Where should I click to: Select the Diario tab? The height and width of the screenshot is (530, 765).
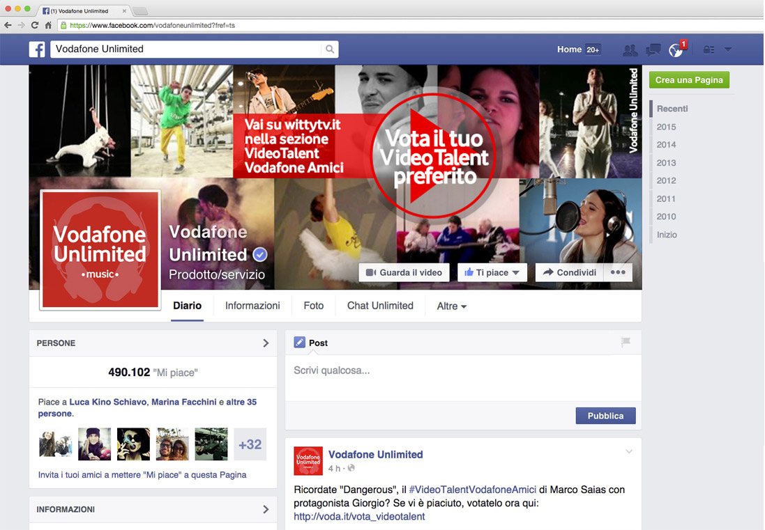tap(188, 306)
